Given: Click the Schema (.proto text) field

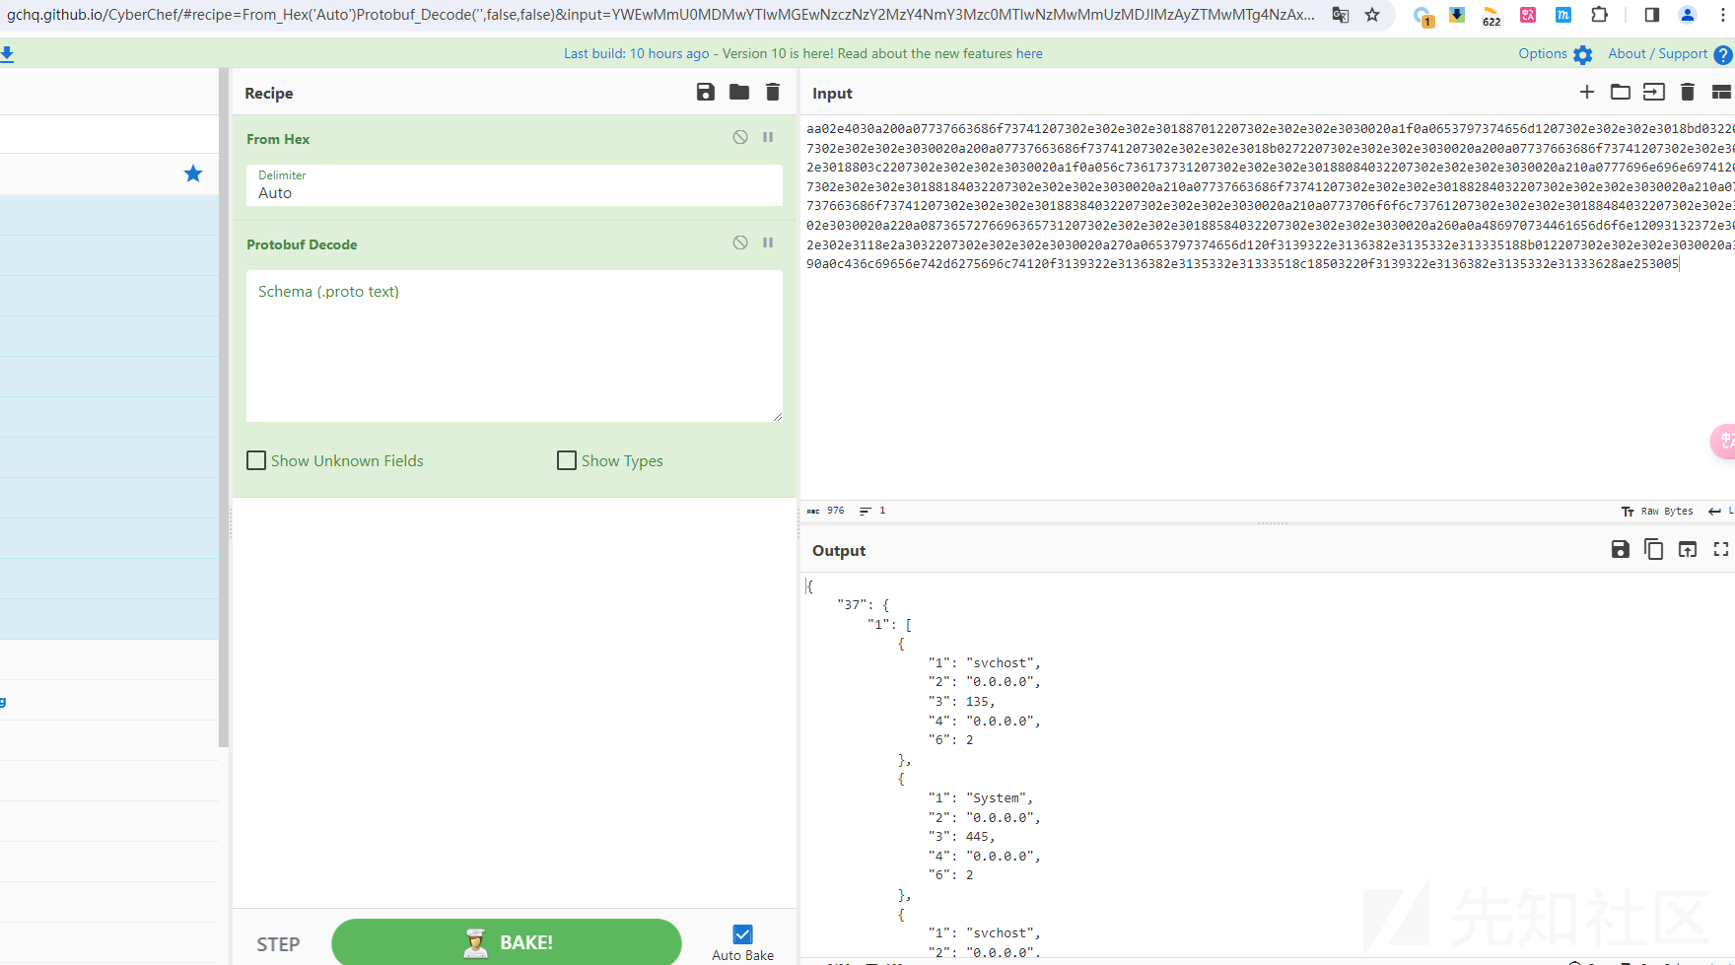Looking at the screenshot, I should click(x=515, y=346).
